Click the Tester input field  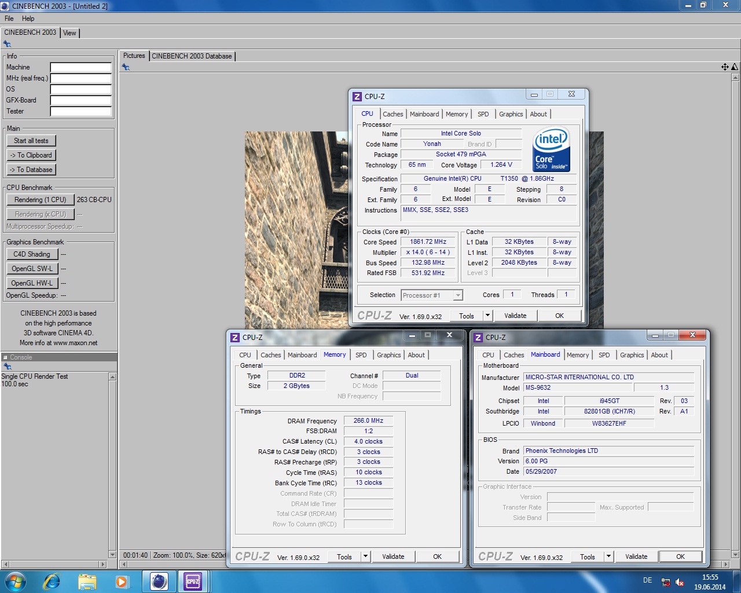pos(80,111)
